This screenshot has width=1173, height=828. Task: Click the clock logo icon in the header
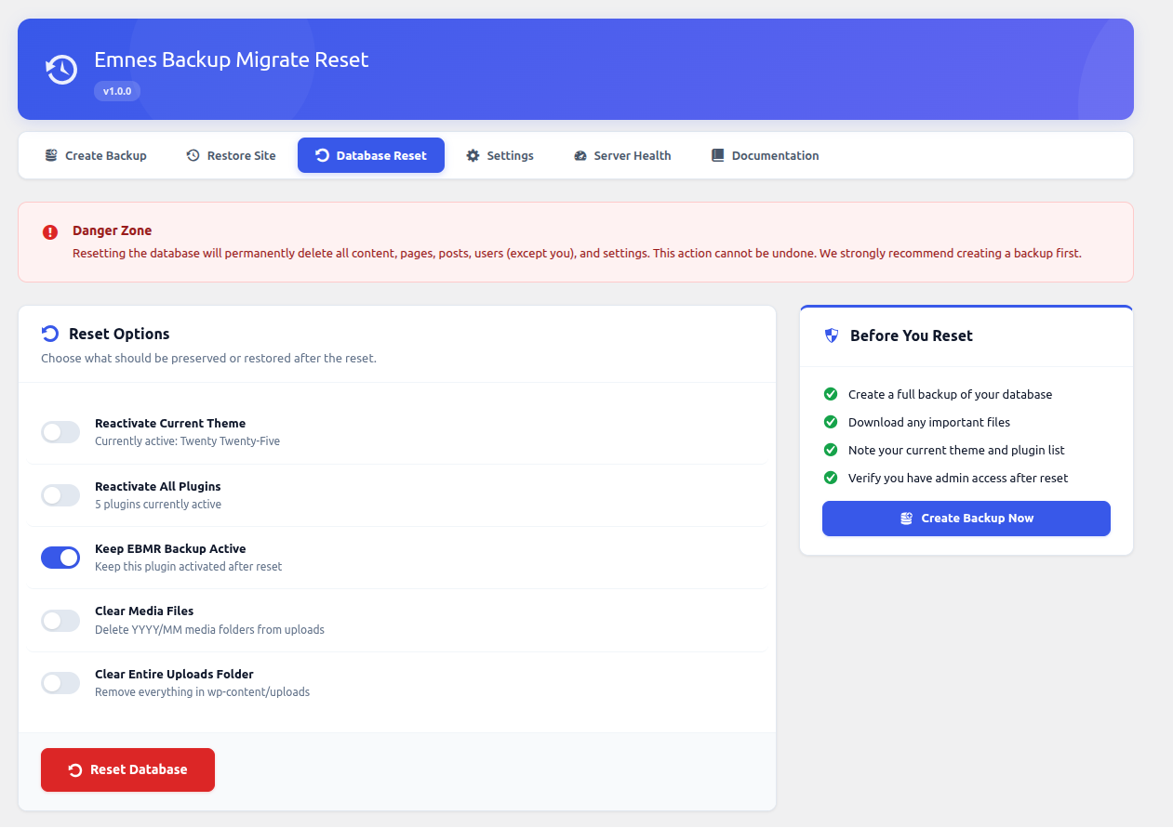(x=60, y=69)
